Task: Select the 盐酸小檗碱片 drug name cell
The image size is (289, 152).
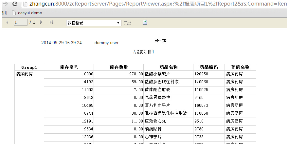Action: 157,74
